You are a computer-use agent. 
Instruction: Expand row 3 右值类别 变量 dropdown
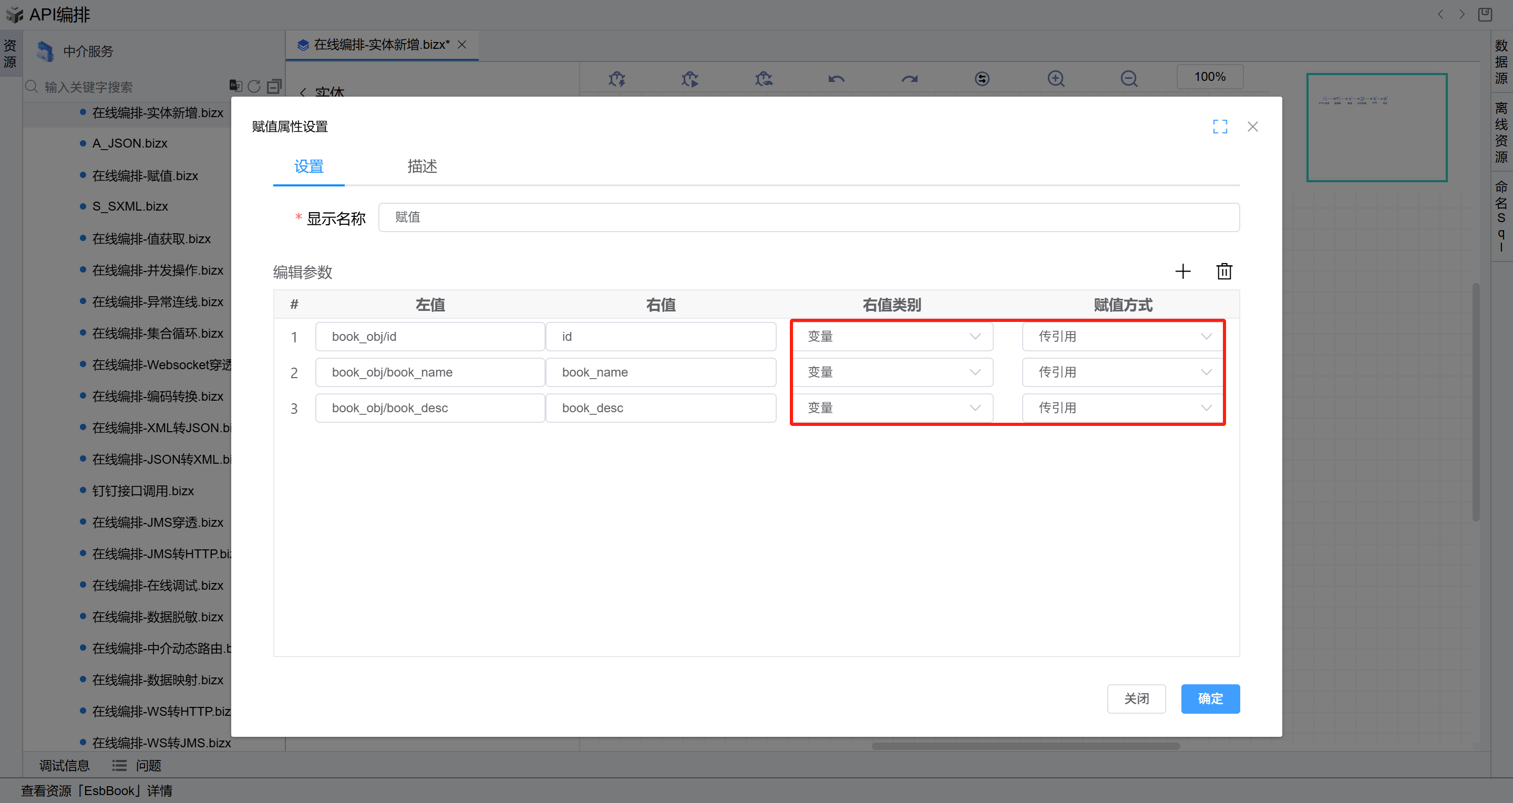[892, 408]
